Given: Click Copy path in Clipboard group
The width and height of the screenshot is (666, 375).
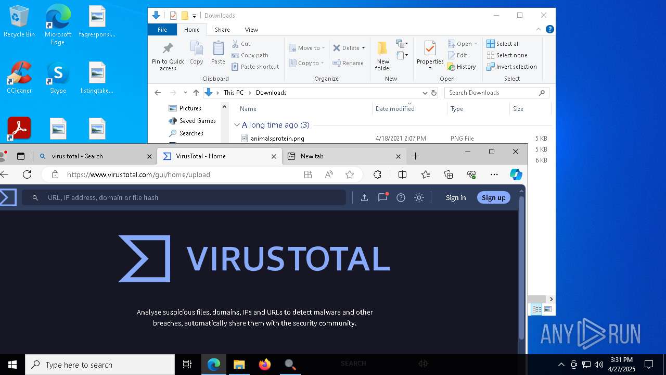Looking at the screenshot, I should point(250,55).
